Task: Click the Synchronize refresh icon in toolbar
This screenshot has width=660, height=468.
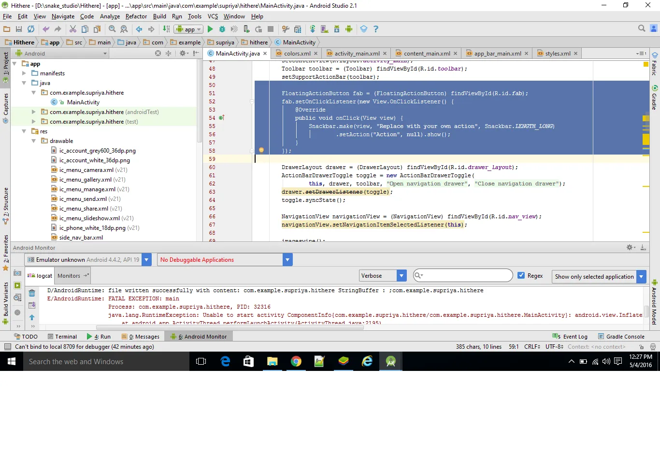Action: coord(31,29)
